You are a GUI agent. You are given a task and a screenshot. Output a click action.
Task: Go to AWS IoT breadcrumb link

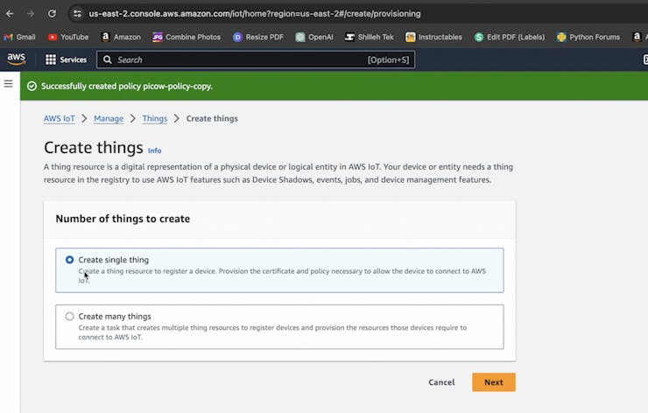pos(59,118)
